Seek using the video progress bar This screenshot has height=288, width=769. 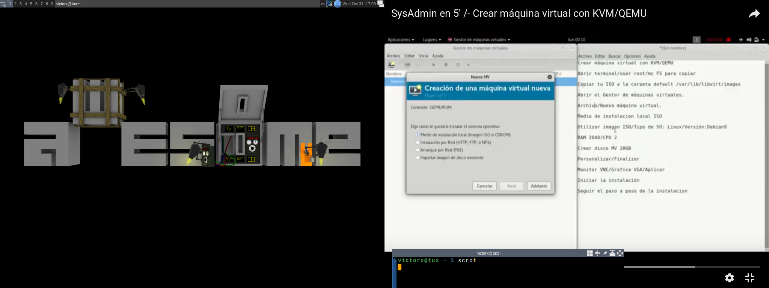coord(692,267)
